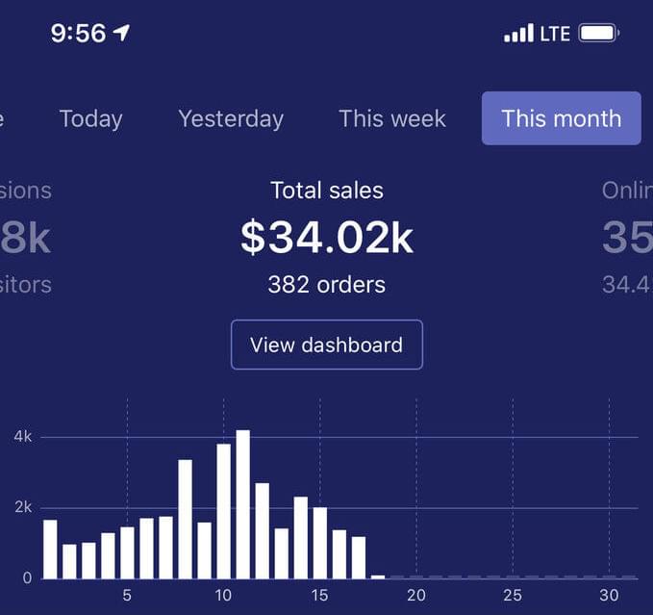This screenshot has height=615, width=653.
Task: Open View dashboard
Action: [327, 345]
